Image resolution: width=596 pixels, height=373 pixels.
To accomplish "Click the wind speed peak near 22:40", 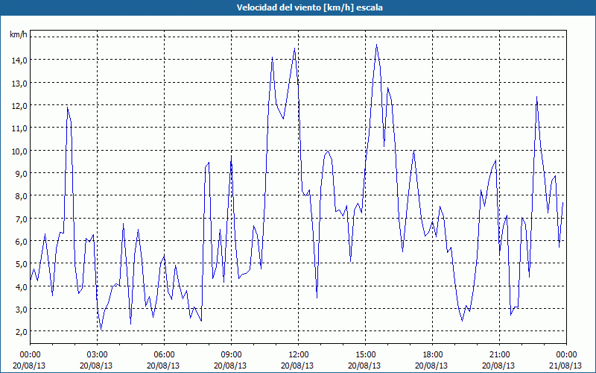I will pyautogui.click(x=536, y=97).
